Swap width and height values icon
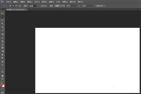141x94 pixels. 79,6
